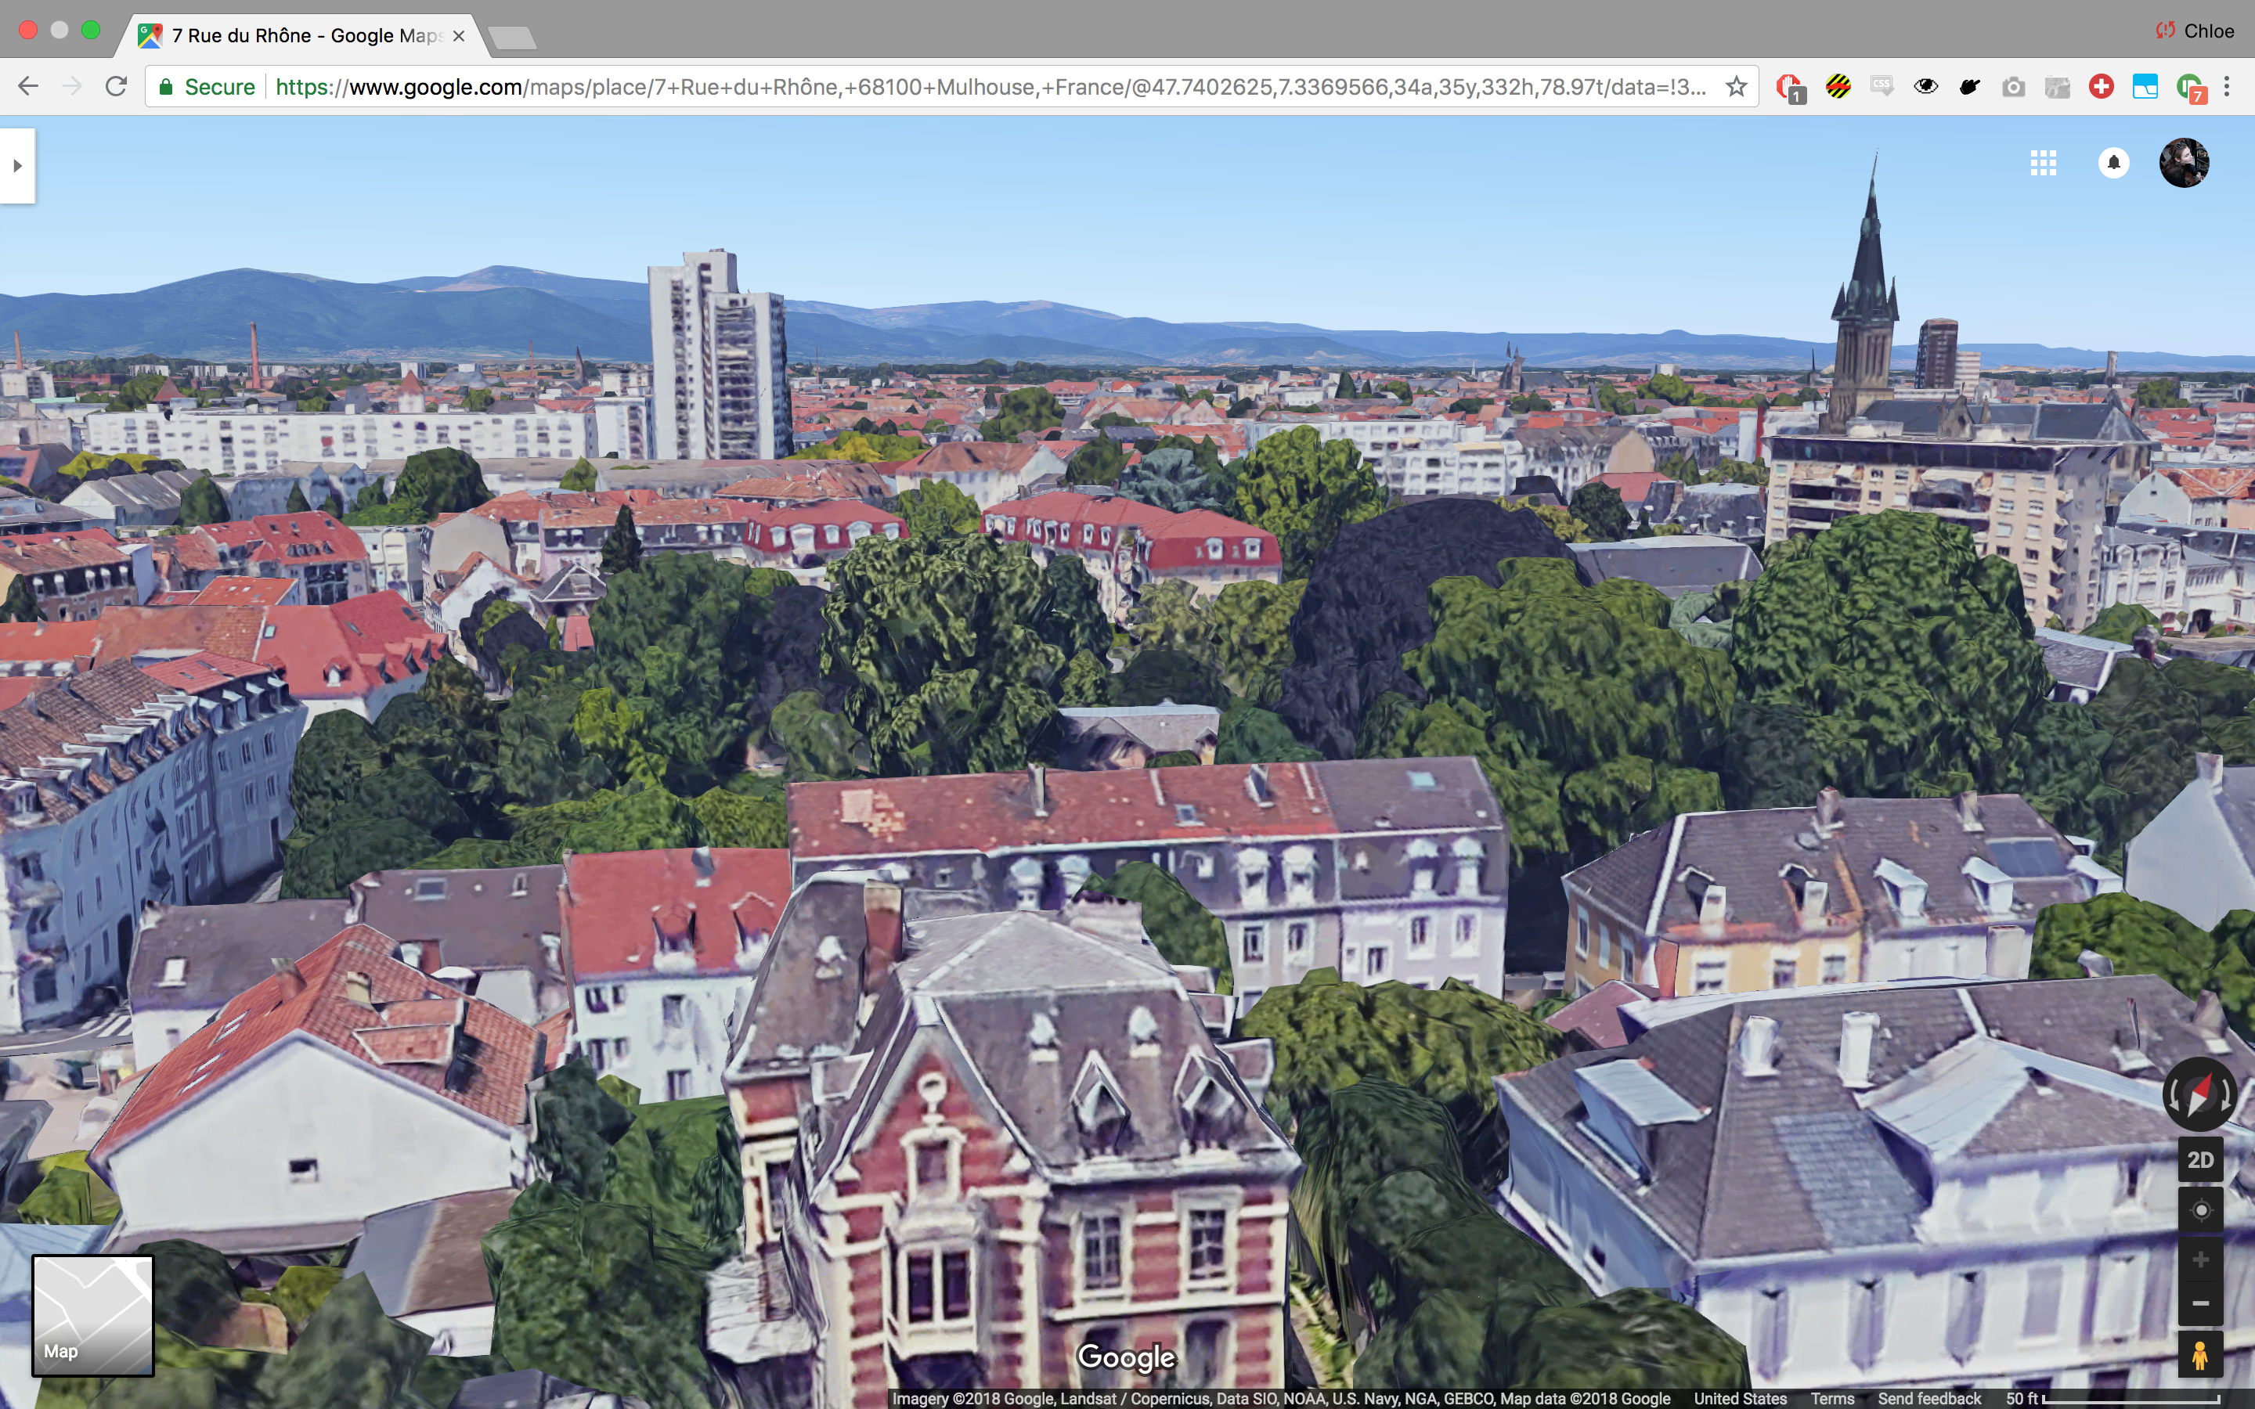
Task: Open Chrome's three-dot menu
Action: [x=2227, y=87]
